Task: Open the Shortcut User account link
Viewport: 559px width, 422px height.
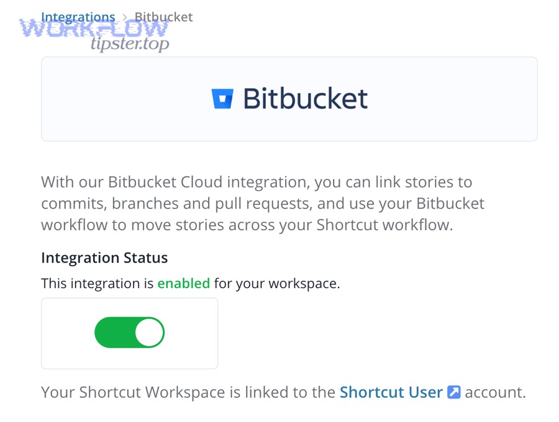Action: 390,392
